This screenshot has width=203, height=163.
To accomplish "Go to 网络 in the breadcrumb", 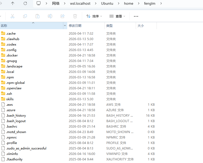I will tap(56, 3).
